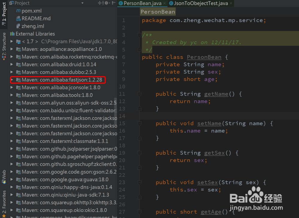Viewport: 299px width, 218px height.
Task: Click 'this.name = name;' on line 16
Action: coord(199,131)
